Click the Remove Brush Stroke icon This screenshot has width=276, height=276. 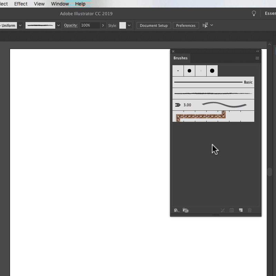pyautogui.click(x=223, y=210)
